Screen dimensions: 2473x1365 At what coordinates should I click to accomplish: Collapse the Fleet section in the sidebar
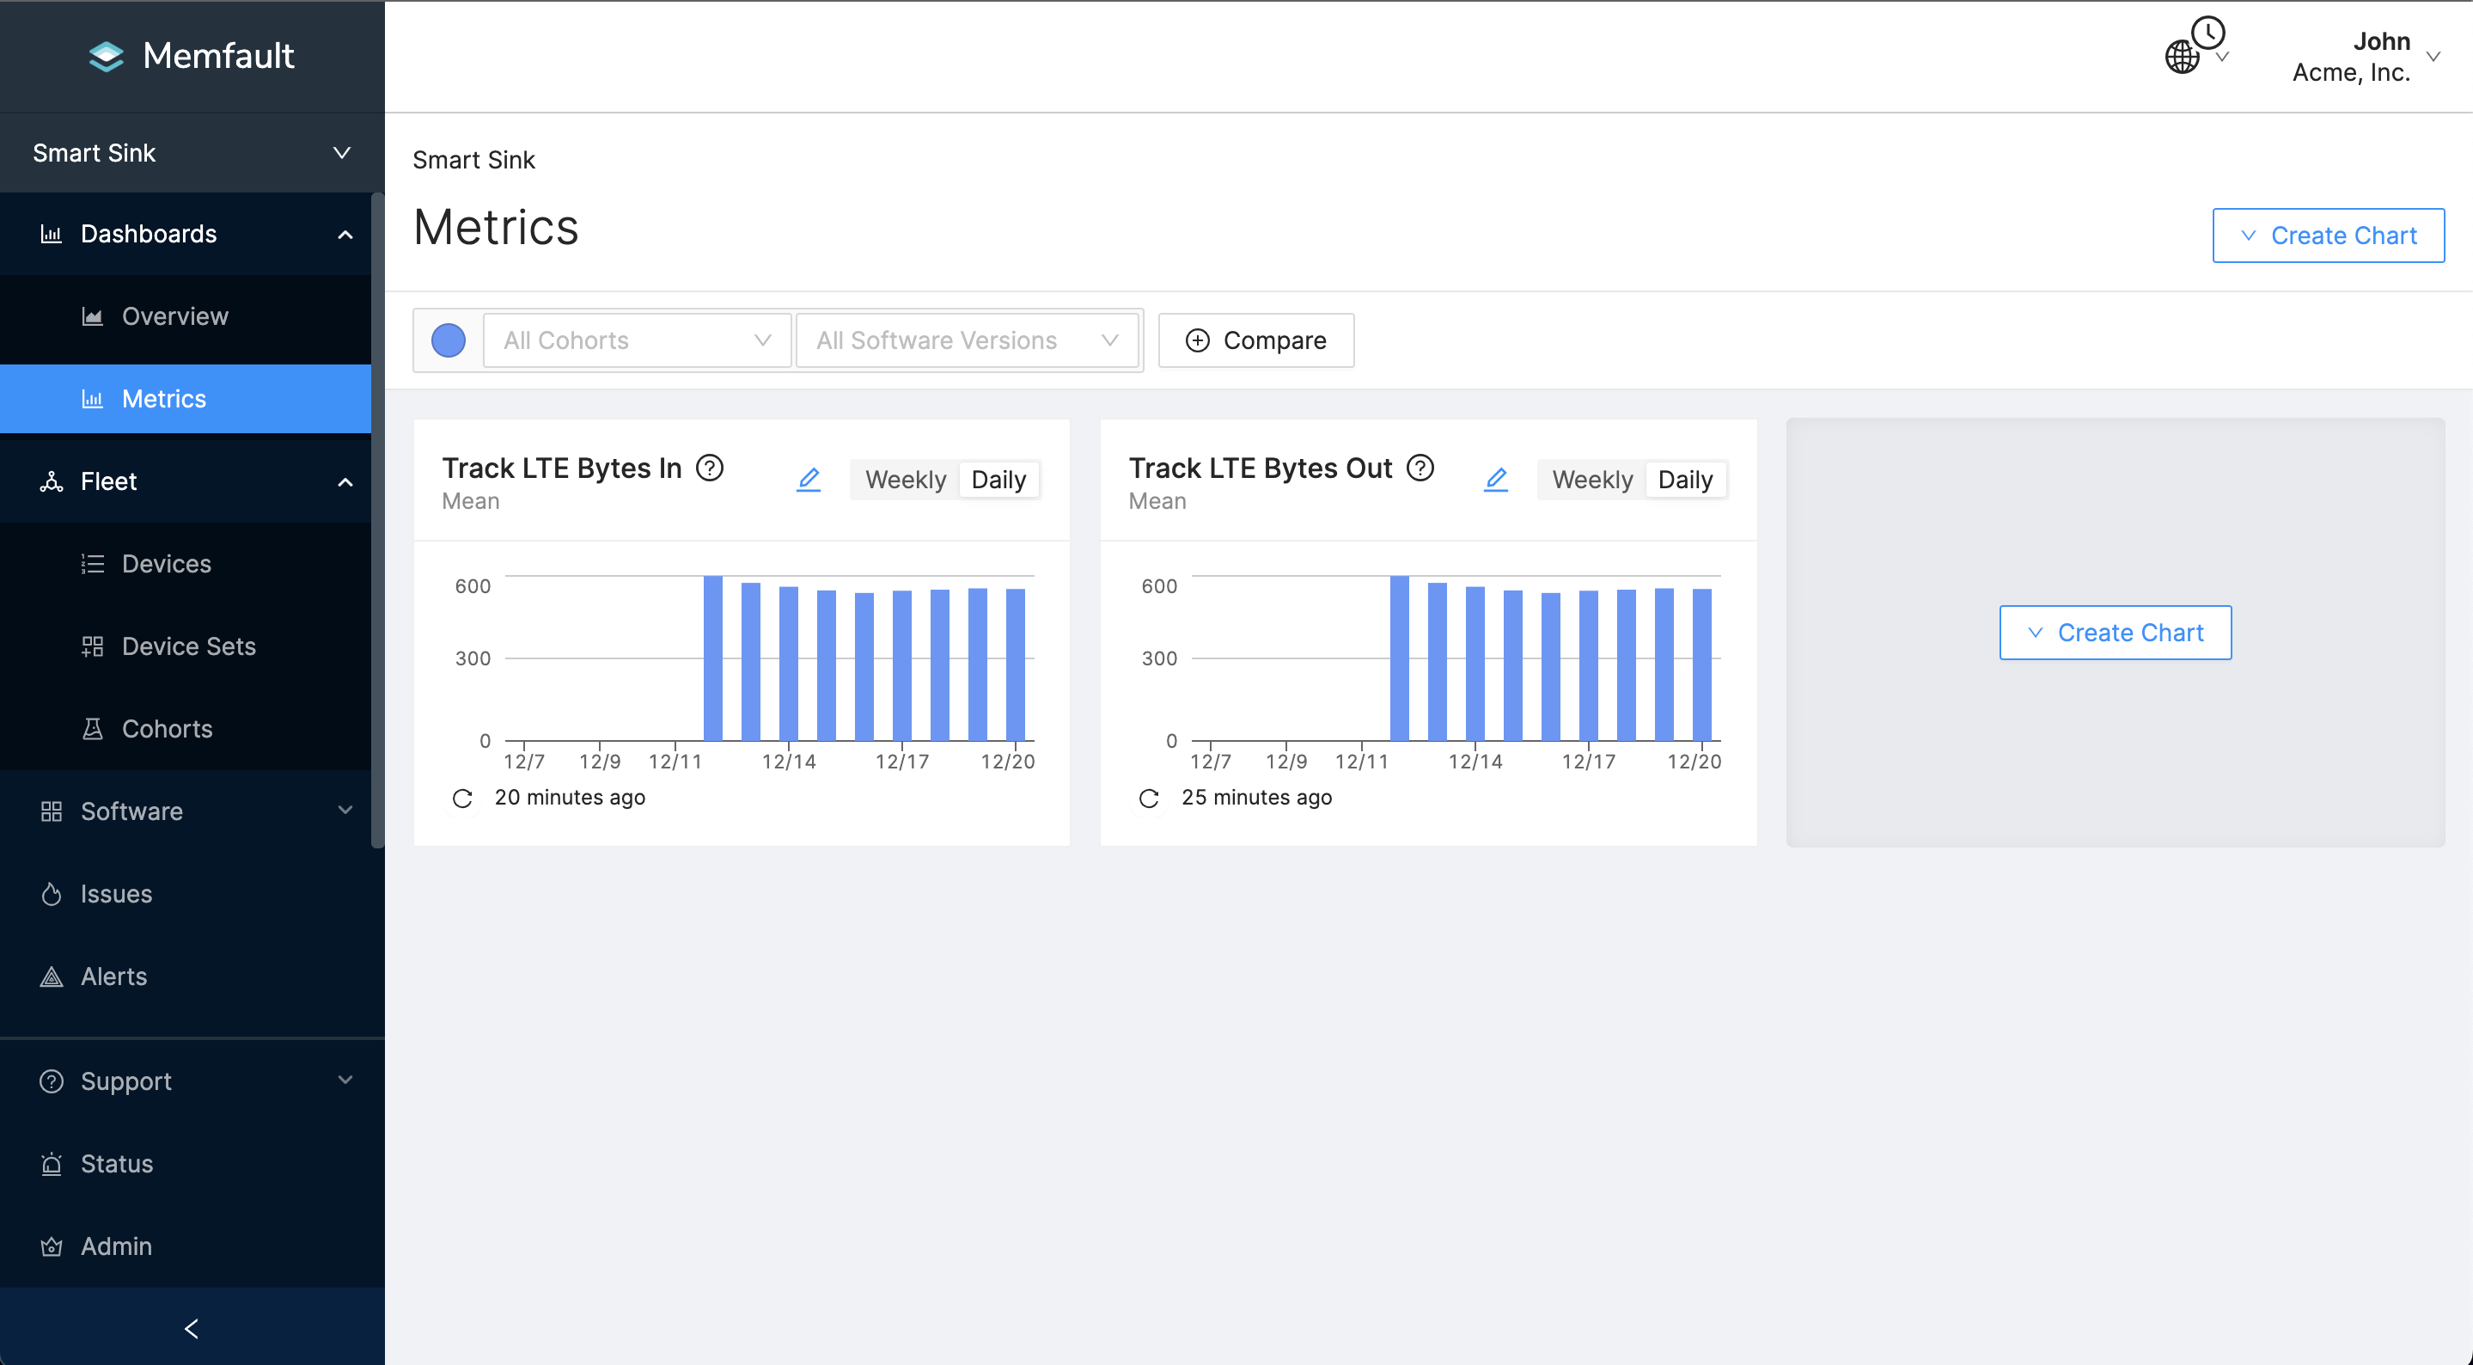(345, 481)
